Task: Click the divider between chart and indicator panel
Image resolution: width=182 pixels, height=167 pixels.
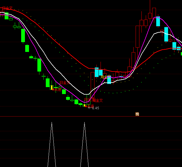Action: (x=91, y=117)
